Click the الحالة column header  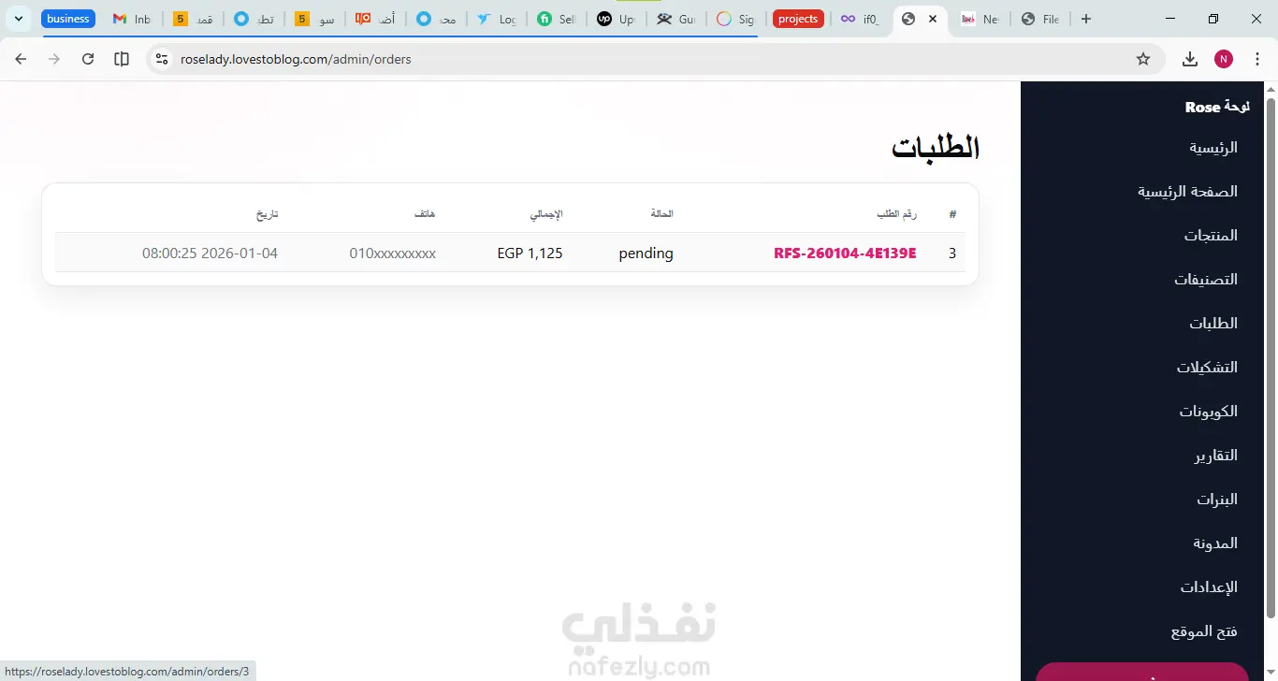tap(661, 214)
